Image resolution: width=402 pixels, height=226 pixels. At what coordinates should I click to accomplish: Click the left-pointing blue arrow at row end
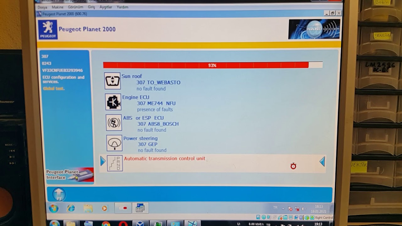(322, 162)
